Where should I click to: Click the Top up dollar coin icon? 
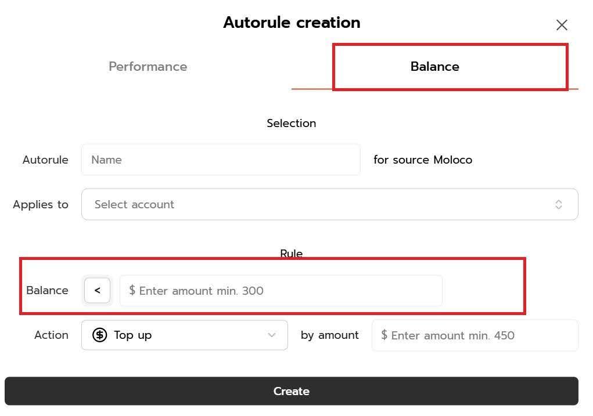[100, 335]
